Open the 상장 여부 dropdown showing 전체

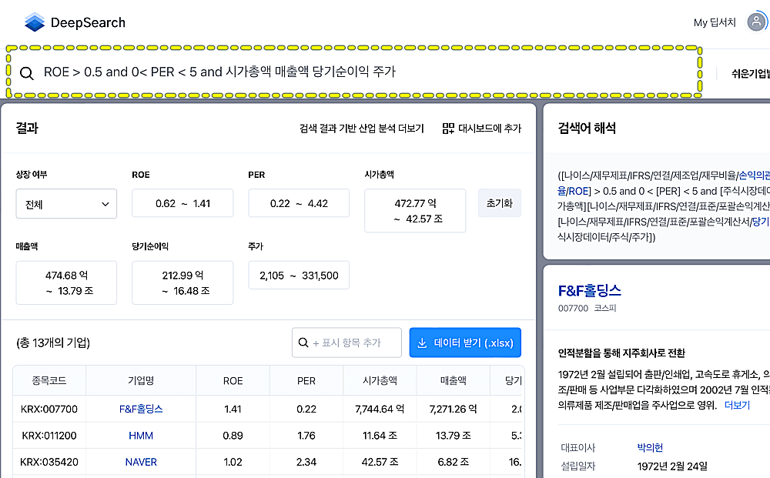[x=66, y=204]
